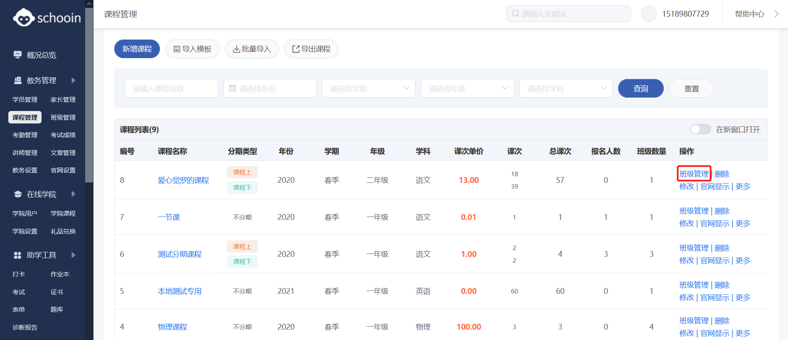This screenshot has height=340, width=788.
Task: Open 教务设置 in sidebar
Action: coord(25,170)
